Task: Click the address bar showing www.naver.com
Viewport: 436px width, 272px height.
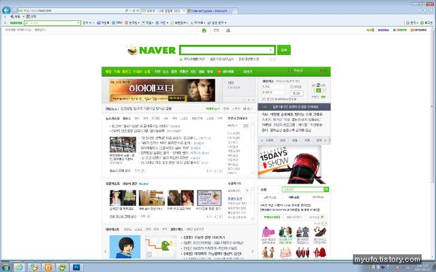Action: (71, 11)
